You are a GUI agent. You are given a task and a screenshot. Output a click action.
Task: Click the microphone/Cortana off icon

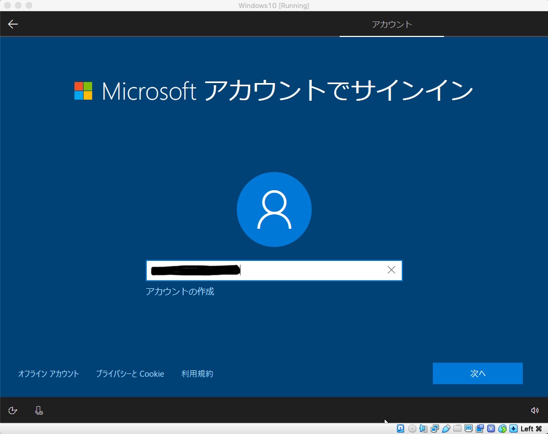coord(39,410)
